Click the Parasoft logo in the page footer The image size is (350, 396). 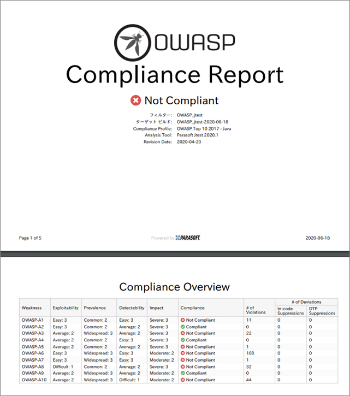[188, 238]
